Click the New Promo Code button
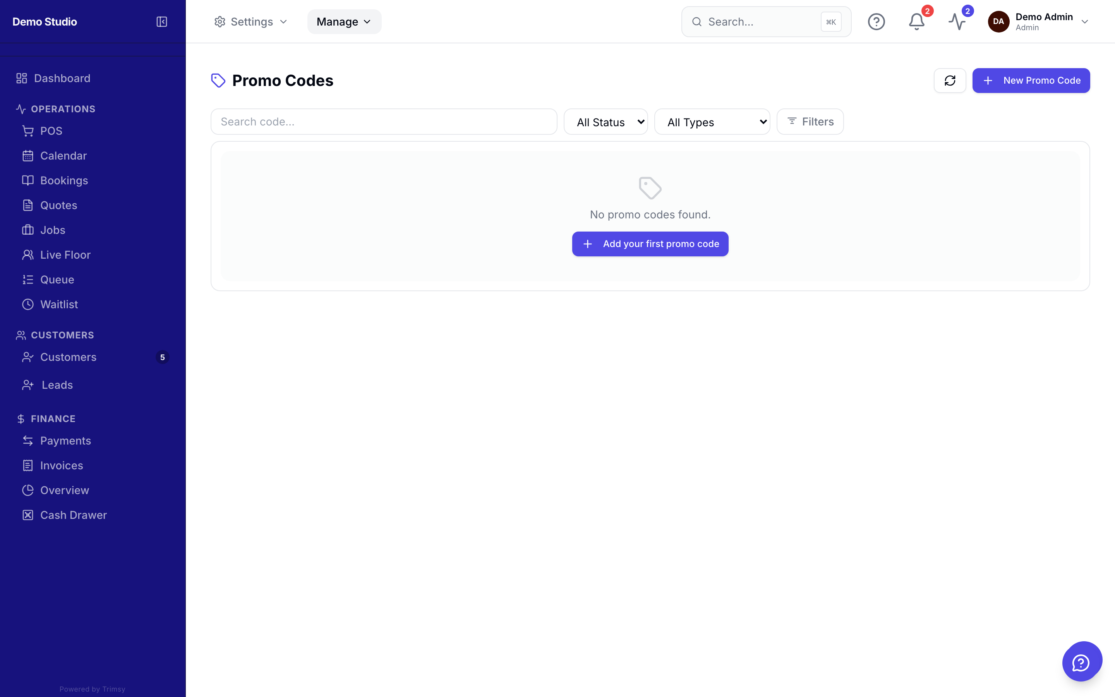The width and height of the screenshot is (1115, 697). click(1031, 81)
